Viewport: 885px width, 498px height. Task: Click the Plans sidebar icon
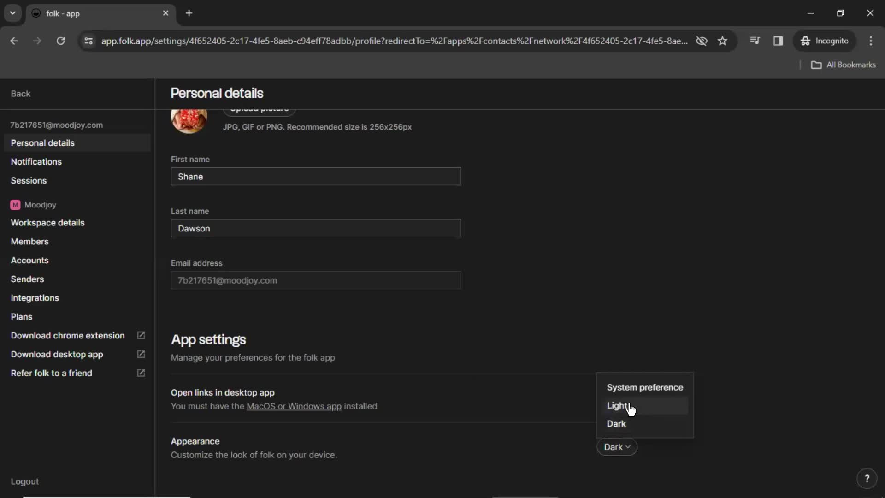(x=21, y=316)
